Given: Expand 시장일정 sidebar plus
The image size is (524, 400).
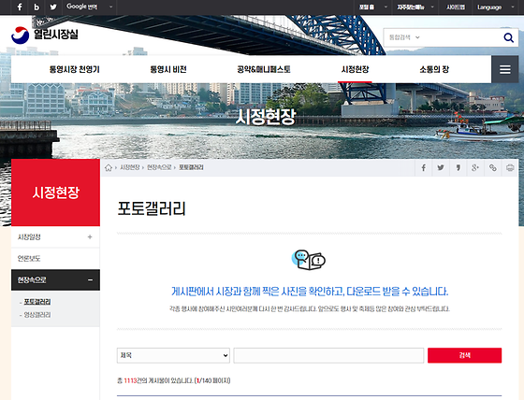Looking at the screenshot, I should (x=90, y=237).
